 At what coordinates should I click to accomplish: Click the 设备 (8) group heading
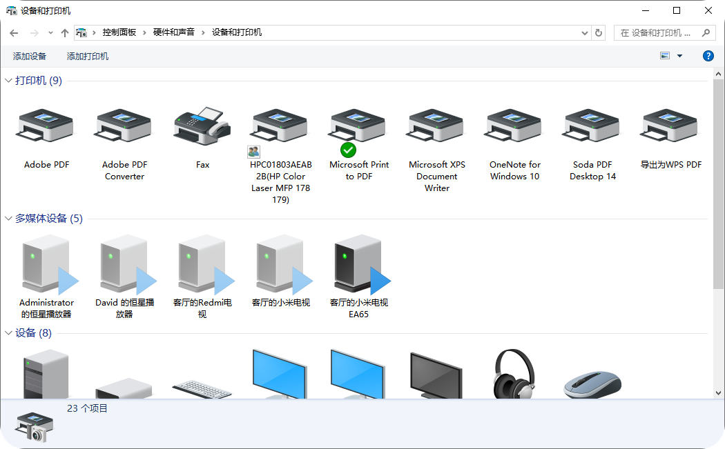tap(33, 332)
